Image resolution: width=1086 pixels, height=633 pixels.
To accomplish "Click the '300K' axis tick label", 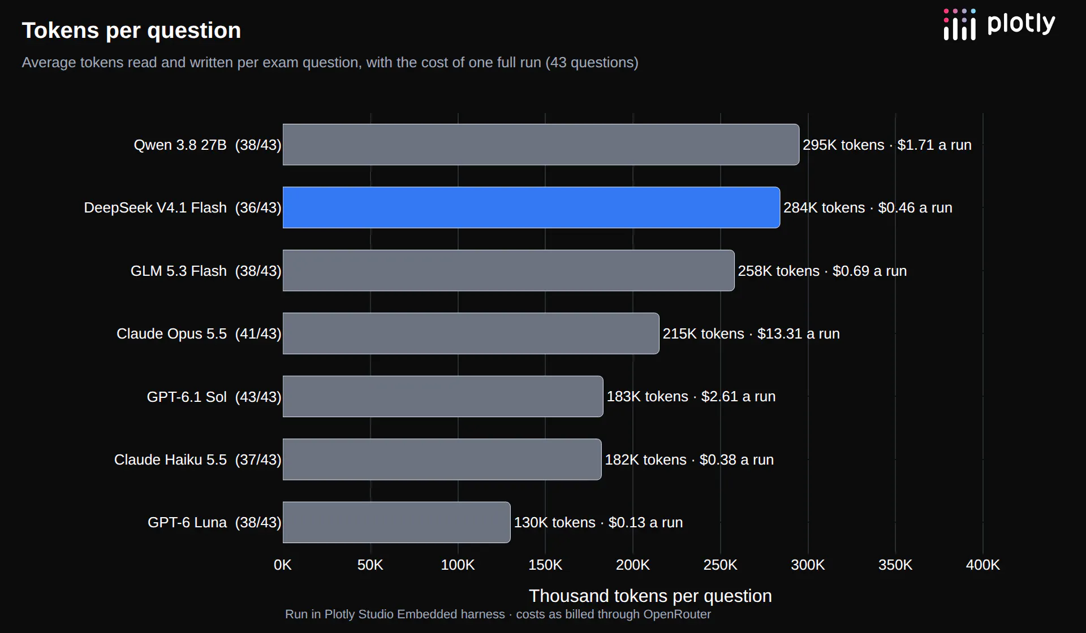I will pos(808,565).
